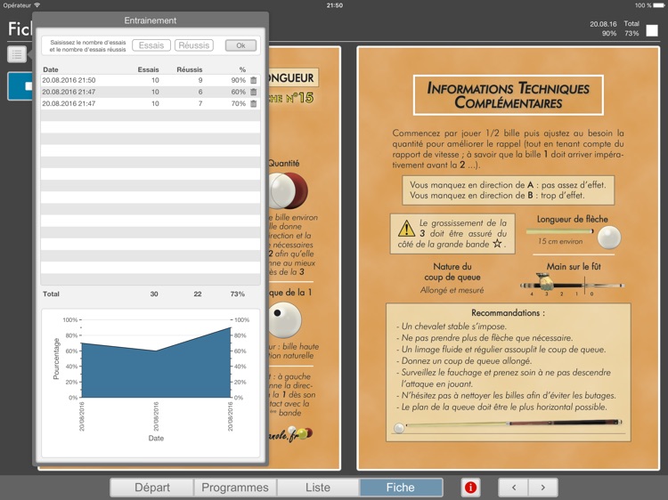Switch to the Programmes tab

pos(235,488)
